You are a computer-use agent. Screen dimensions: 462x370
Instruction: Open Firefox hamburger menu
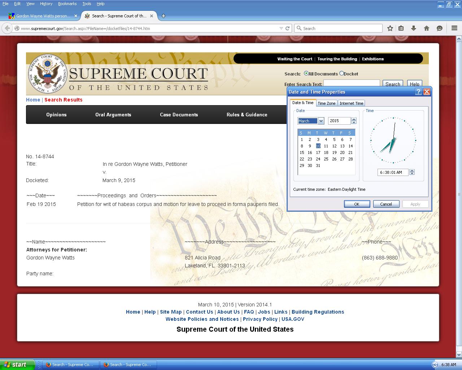[x=454, y=28]
